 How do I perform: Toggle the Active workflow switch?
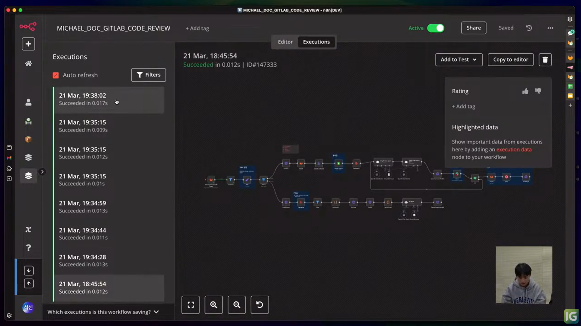pyautogui.click(x=436, y=28)
